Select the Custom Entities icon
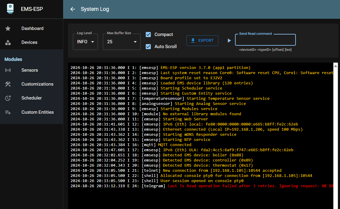This screenshot has width=340, height=209. pos(8,112)
